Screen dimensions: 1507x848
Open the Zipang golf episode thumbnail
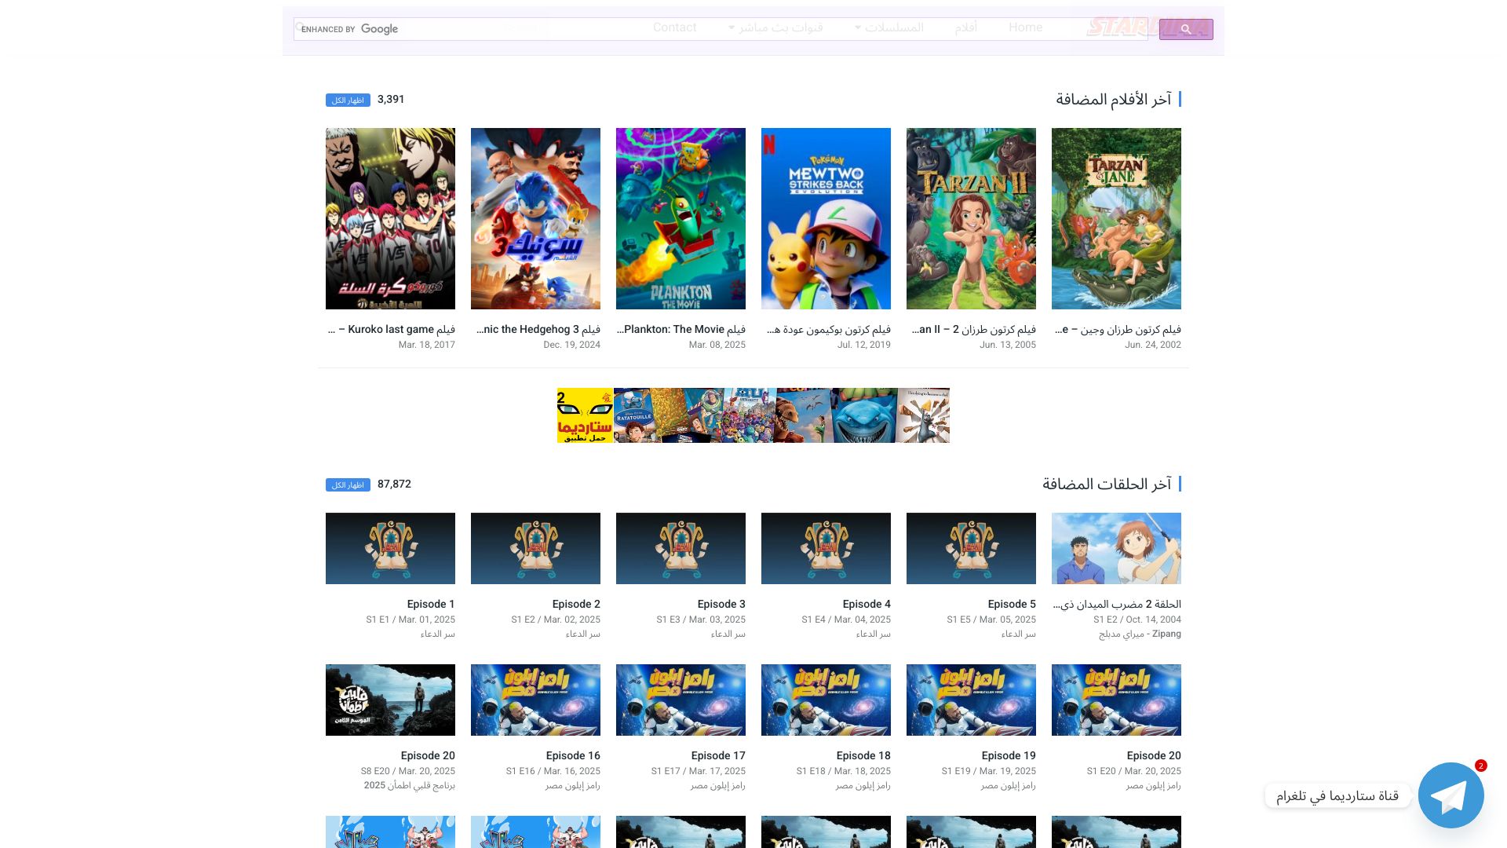tap(1116, 548)
